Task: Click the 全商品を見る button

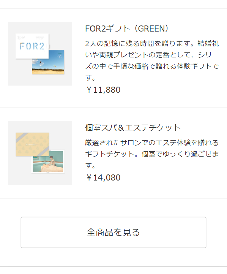Action: (x=114, y=233)
